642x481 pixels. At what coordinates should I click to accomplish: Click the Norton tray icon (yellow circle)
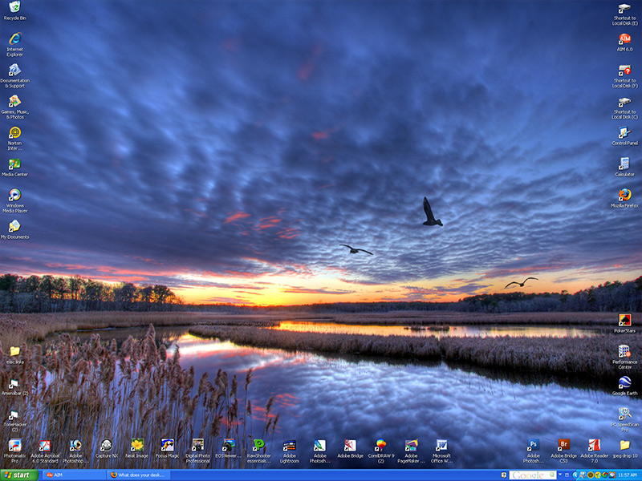click(591, 475)
